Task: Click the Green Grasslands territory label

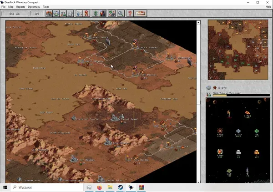Action: (60, 133)
